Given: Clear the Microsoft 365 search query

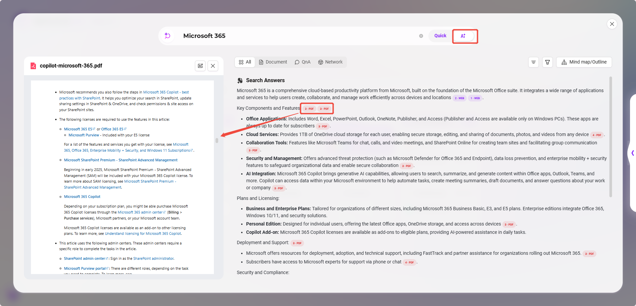Looking at the screenshot, I should [421, 36].
